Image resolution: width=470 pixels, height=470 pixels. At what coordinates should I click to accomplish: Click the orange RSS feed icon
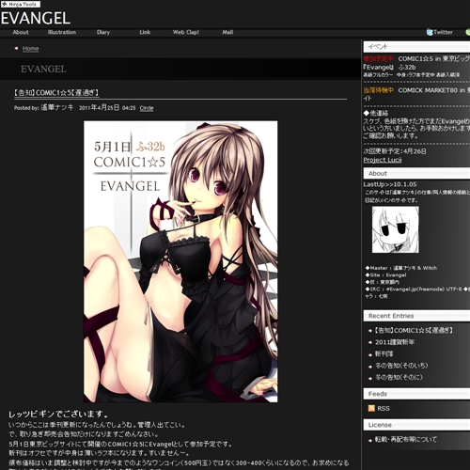pos(371,408)
